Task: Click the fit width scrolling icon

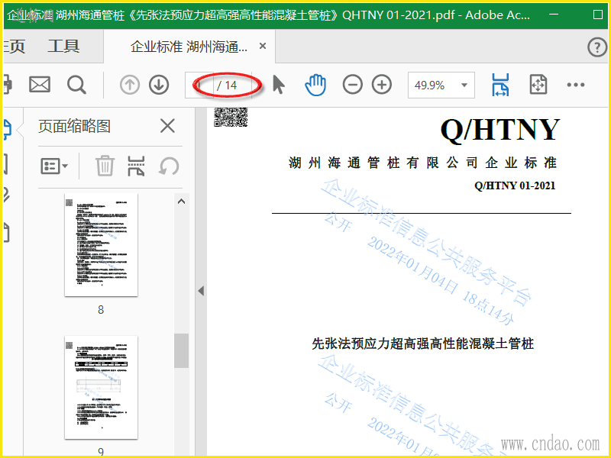Action: pyautogui.click(x=500, y=85)
